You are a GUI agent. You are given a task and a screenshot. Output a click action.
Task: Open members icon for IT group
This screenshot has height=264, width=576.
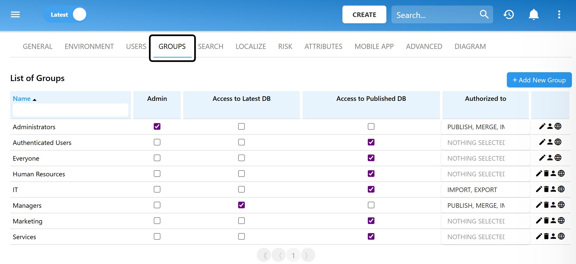coord(553,189)
